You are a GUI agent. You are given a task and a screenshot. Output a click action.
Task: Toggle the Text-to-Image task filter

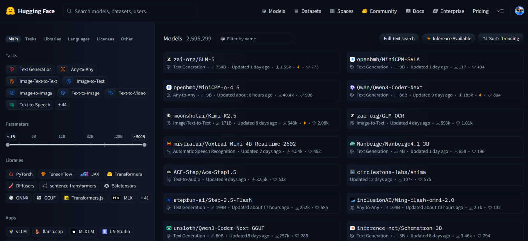coord(80,93)
